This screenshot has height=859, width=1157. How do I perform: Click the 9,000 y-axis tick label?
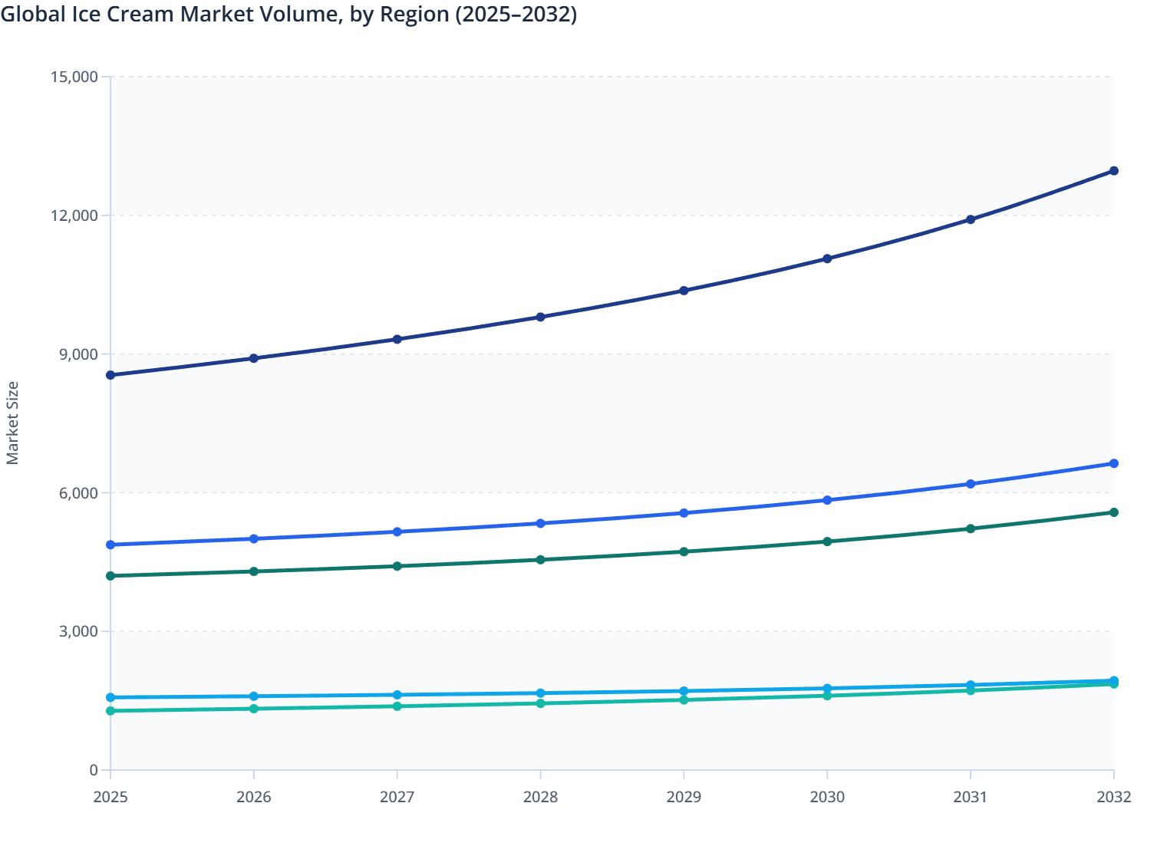[x=79, y=354]
